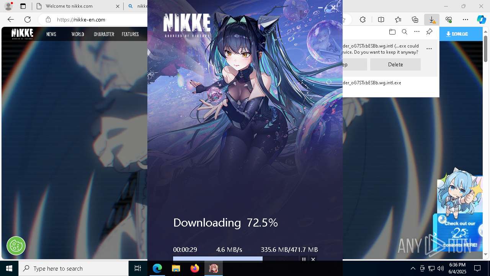Click the blue DOWNLOAD button on site
This screenshot has width=490, height=276.
[461, 34]
